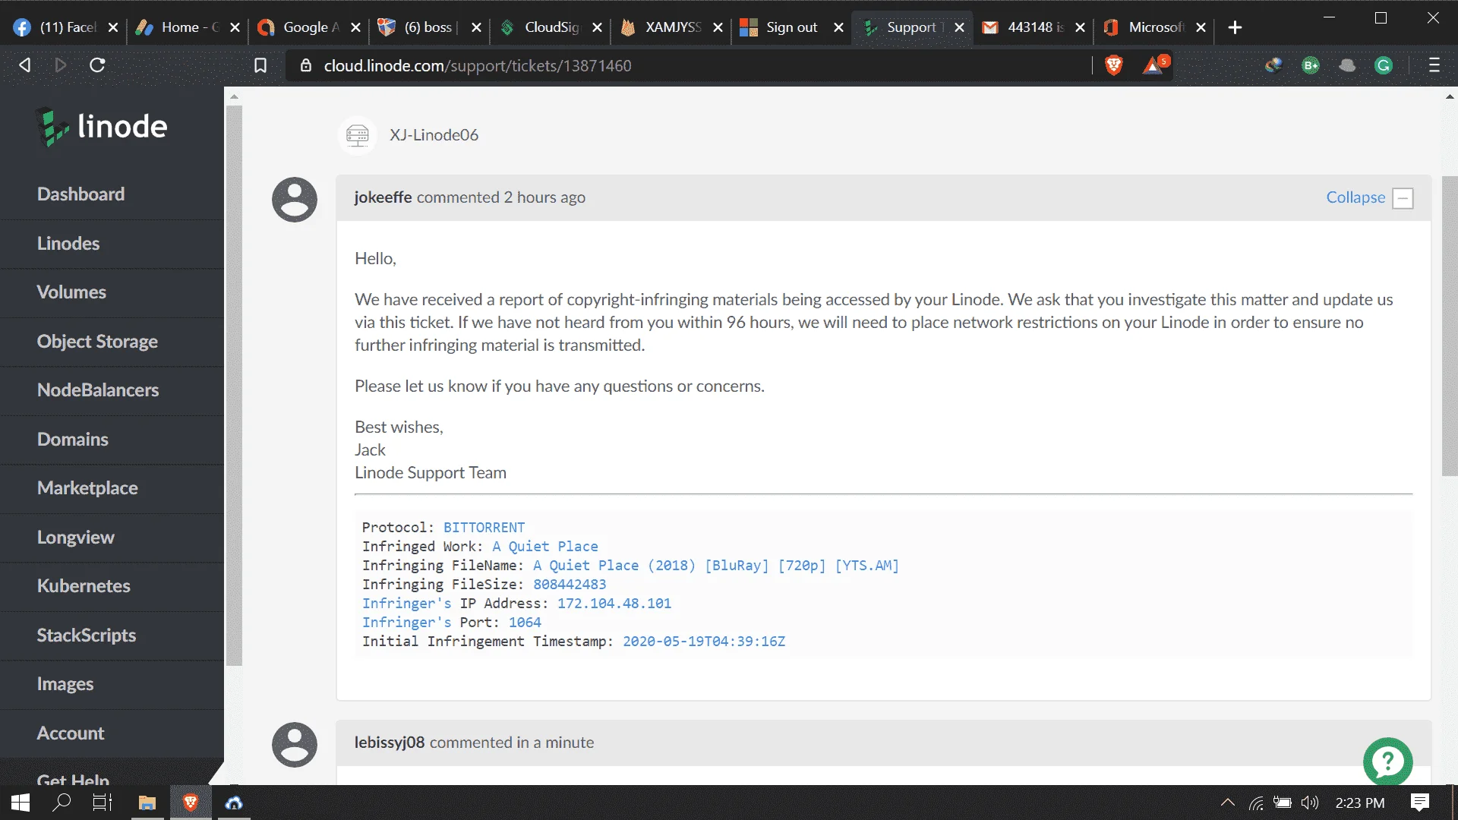This screenshot has width=1458, height=820.
Task: Navigate to Domains
Action: point(73,440)
